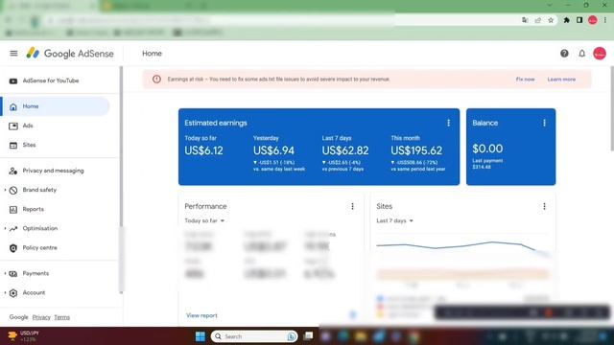Screen dimensions: 614x345
Task: Click the Reports chart icon
Action: point(13,210)
